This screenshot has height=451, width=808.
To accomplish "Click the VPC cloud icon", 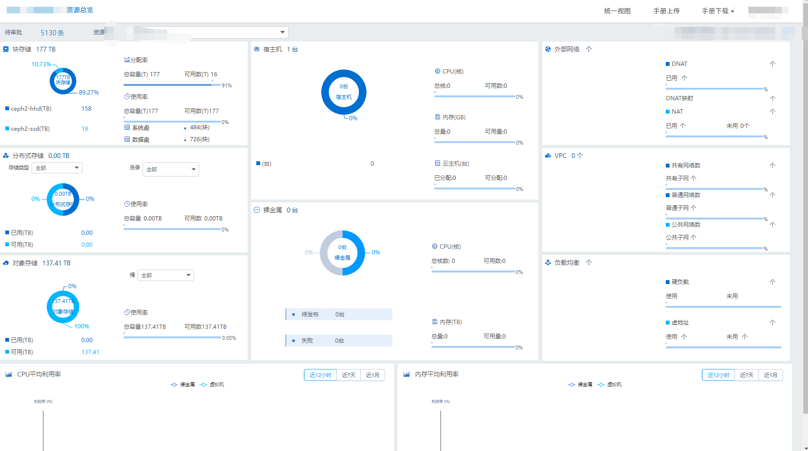I will click(548, 156).
